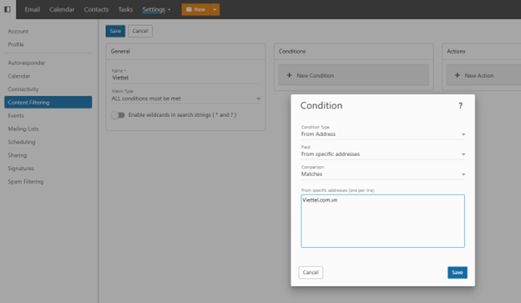The width and height of the screenshot is (521, 303).
Task: Cancel the content filter rule at top
Action: (x=140, y=31)
